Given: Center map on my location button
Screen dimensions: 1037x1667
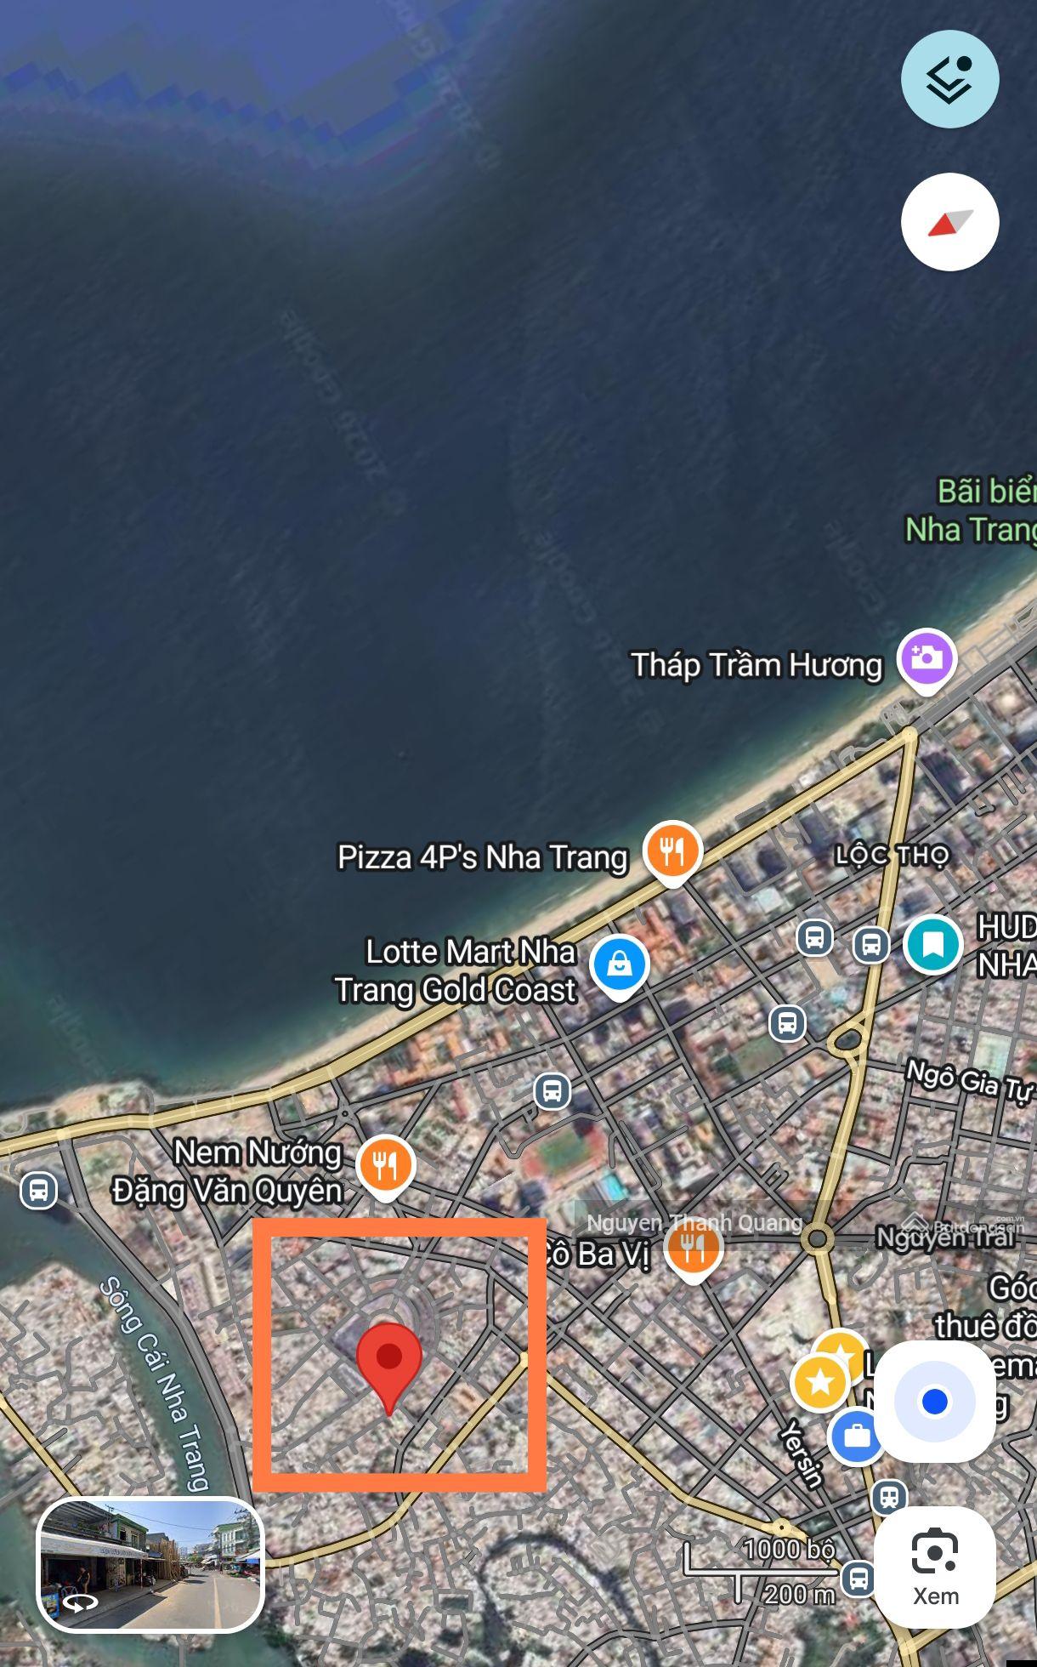Looking at the screenshot, I should coord(934,1401).
